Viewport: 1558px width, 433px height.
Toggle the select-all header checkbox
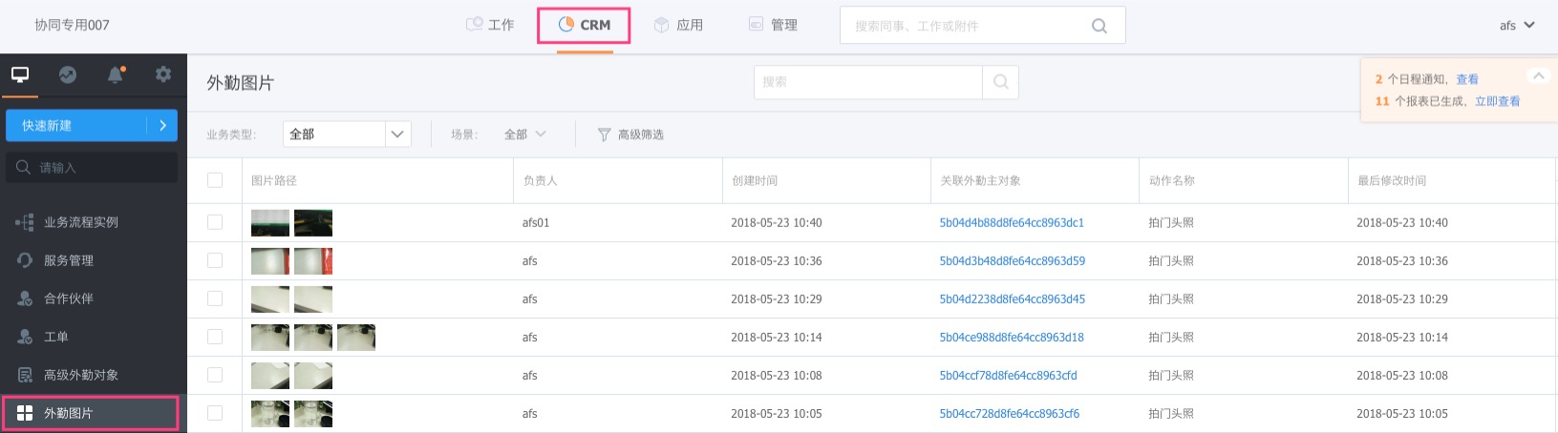[x=215, y=180]
